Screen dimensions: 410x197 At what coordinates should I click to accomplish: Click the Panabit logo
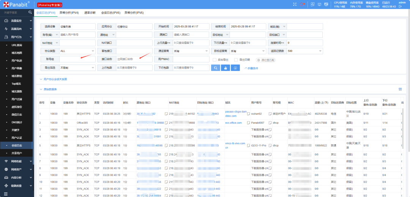16,4
